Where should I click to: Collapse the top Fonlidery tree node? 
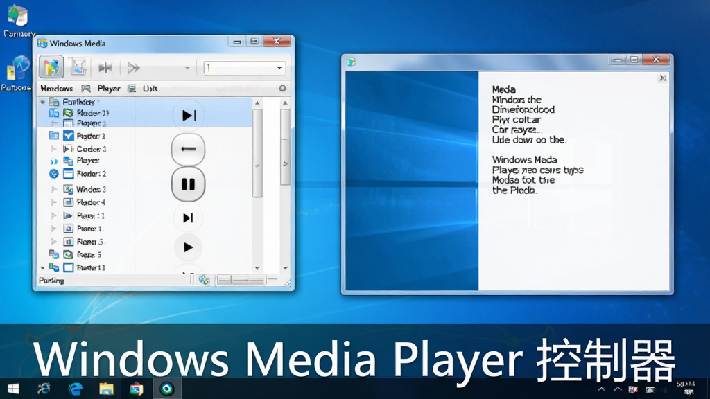(x=42, y=103)
